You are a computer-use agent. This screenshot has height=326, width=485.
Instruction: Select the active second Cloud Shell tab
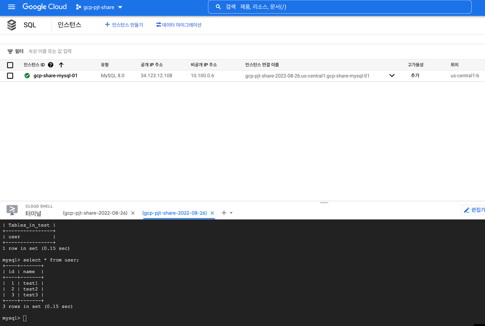point(174,213)
